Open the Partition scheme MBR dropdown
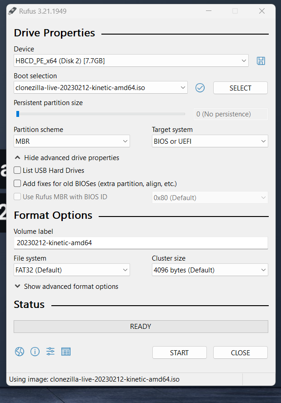Viewport: 281px width, 403px height. click(x=72, y=141)
